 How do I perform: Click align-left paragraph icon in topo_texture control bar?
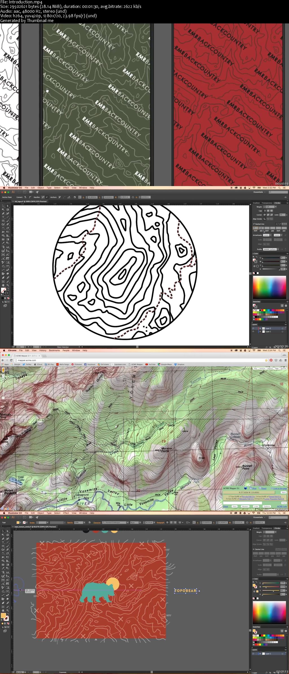(167, 522)
